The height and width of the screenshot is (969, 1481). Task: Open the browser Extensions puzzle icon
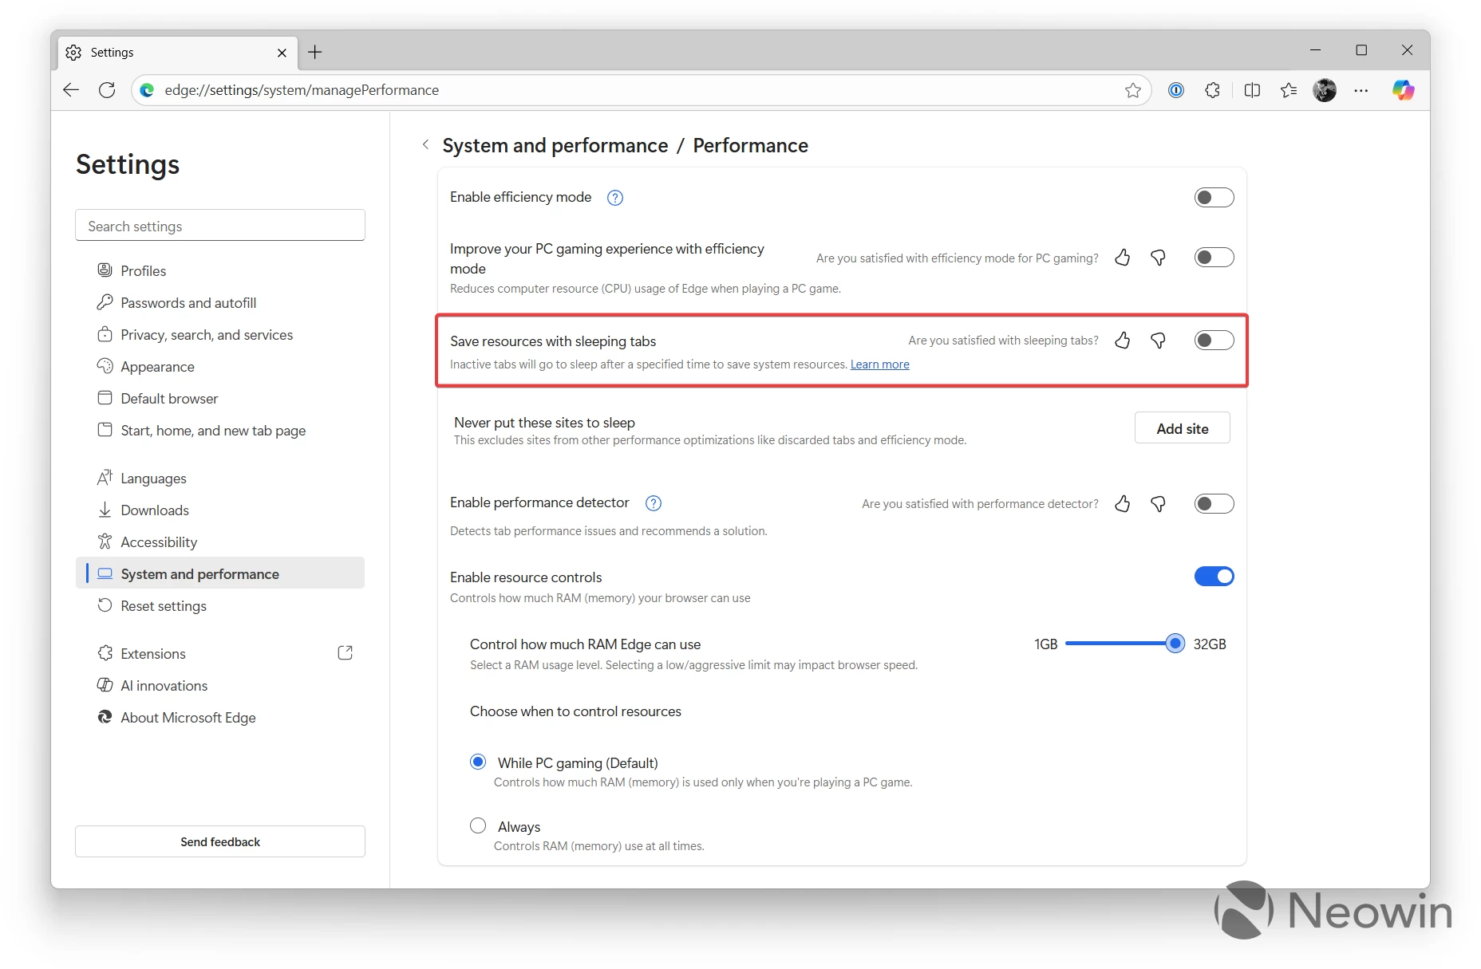(x=1212, y=90)
